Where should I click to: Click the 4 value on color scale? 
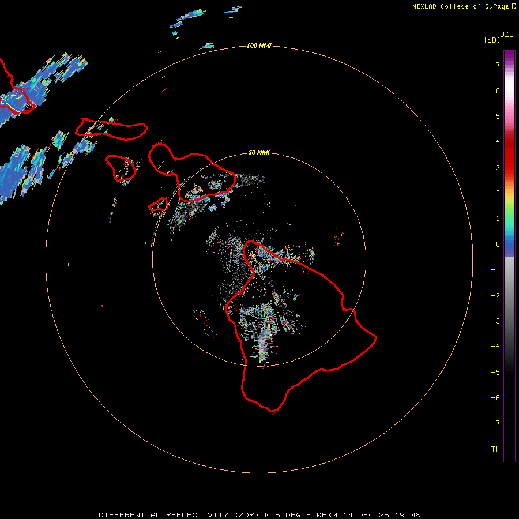[x=498, y=142]
